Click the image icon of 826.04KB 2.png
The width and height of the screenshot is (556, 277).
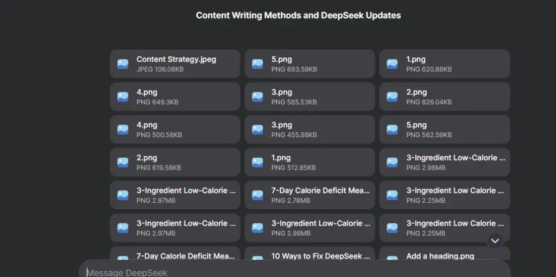tap(392, 96)
